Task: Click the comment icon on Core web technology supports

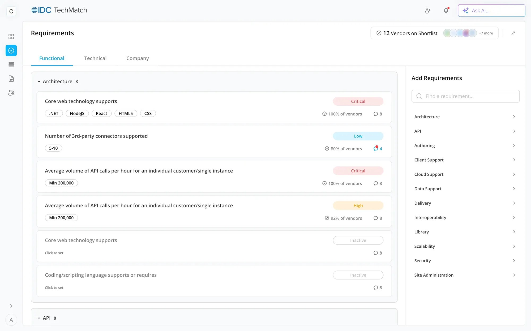Action: pyautogui.click(x=376, y=114)
